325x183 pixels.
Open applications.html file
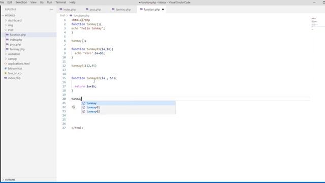(x=19, y=64)
